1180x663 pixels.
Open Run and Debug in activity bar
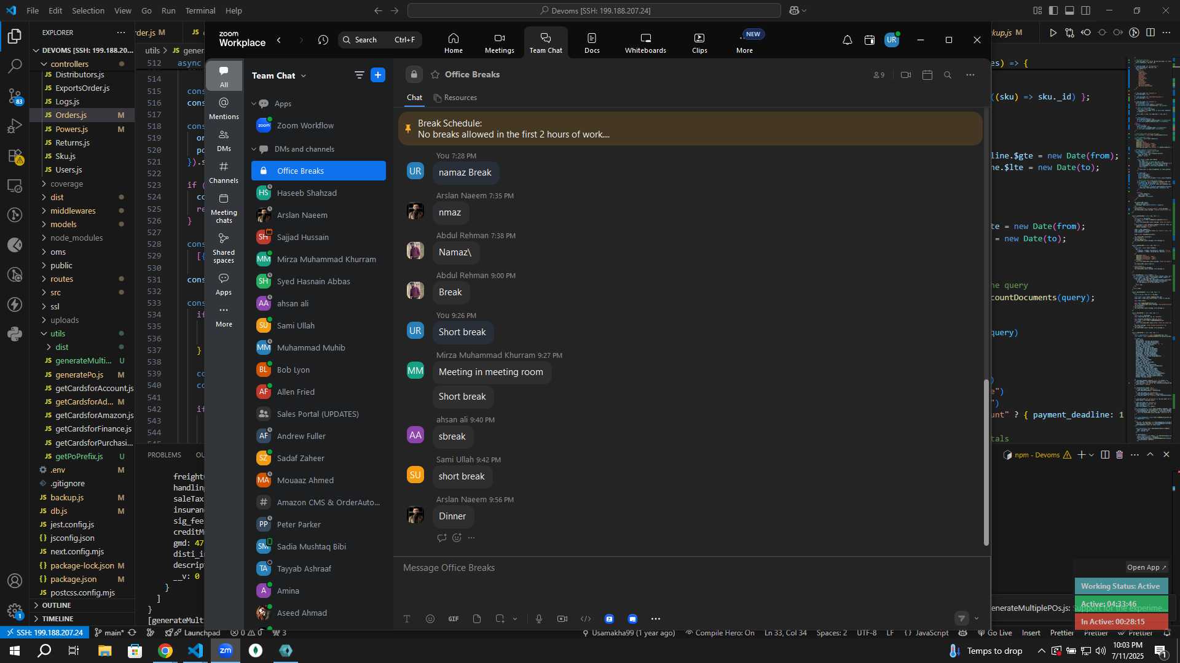15,126
